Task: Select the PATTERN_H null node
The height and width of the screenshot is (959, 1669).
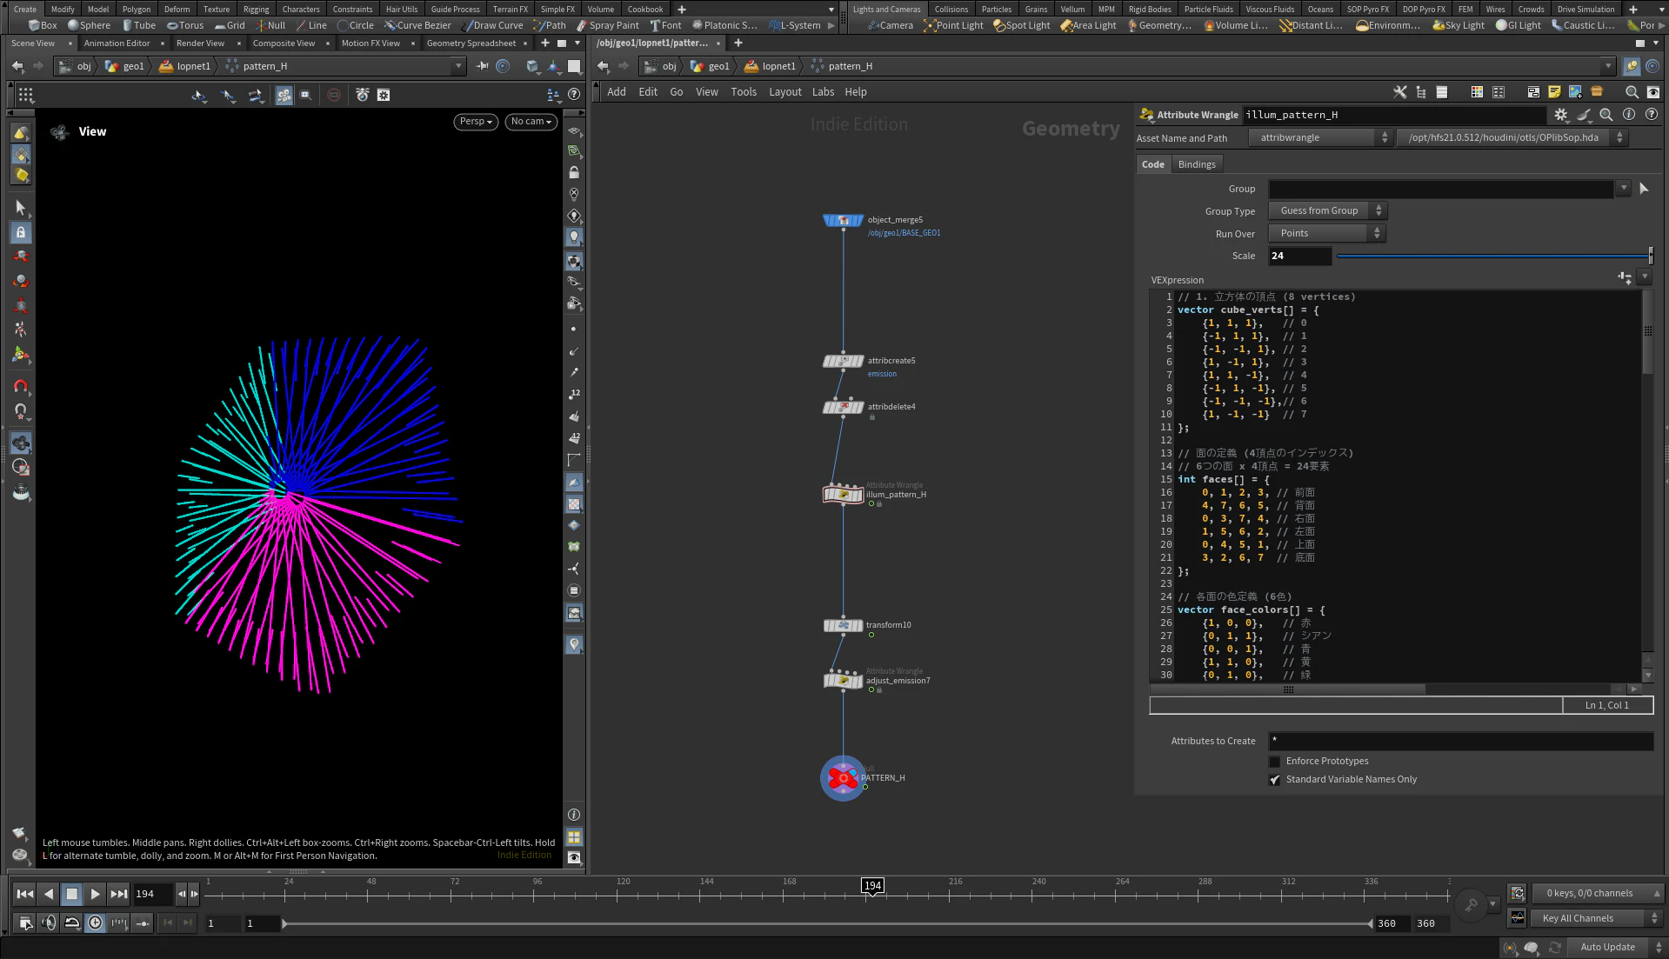Action: [x=843, y=778]
